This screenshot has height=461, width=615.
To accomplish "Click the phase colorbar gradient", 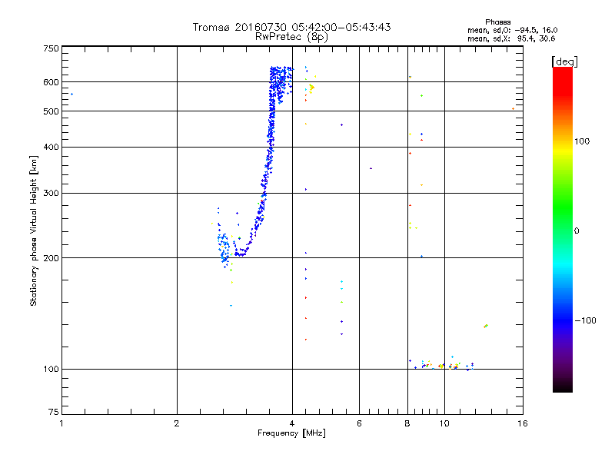I will [563, 229].
